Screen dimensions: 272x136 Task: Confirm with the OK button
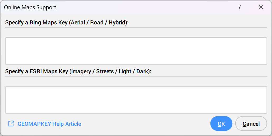coord(221,124)
